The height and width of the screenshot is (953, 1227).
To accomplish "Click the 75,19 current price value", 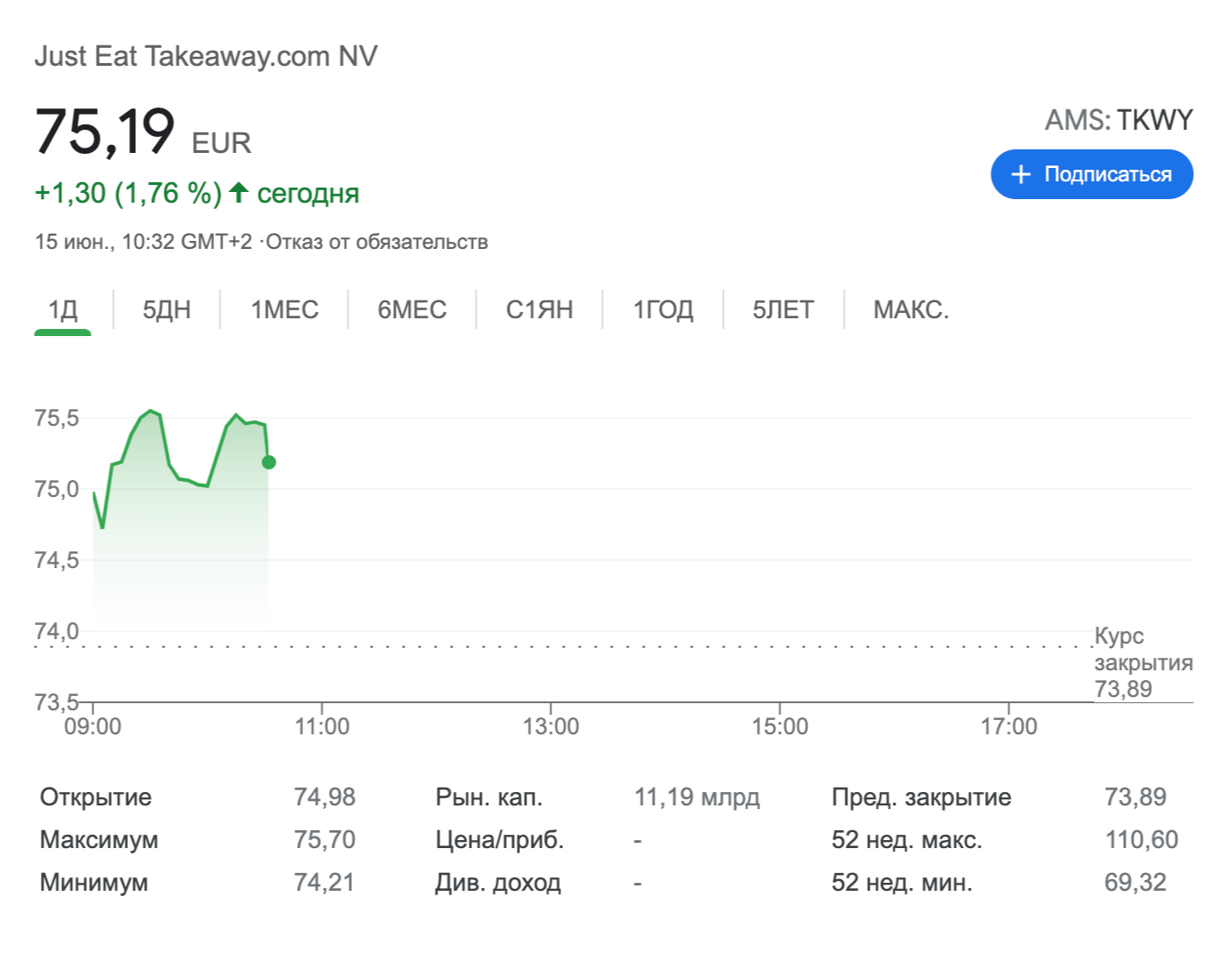I will (x=105, y=132).
